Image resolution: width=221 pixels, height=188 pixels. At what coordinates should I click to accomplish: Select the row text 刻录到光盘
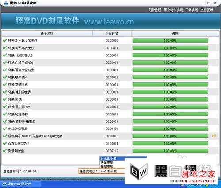tap(16, 151)
